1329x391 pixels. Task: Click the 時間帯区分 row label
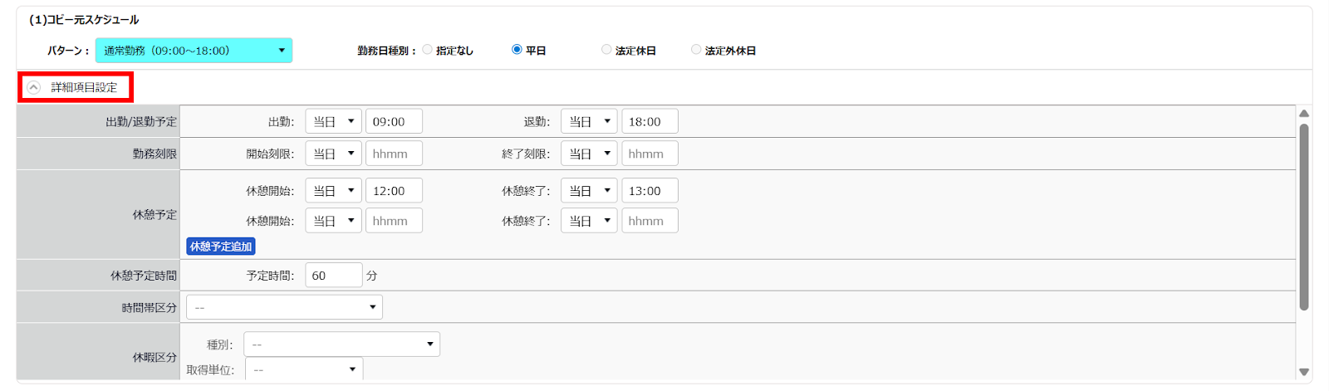150,307
